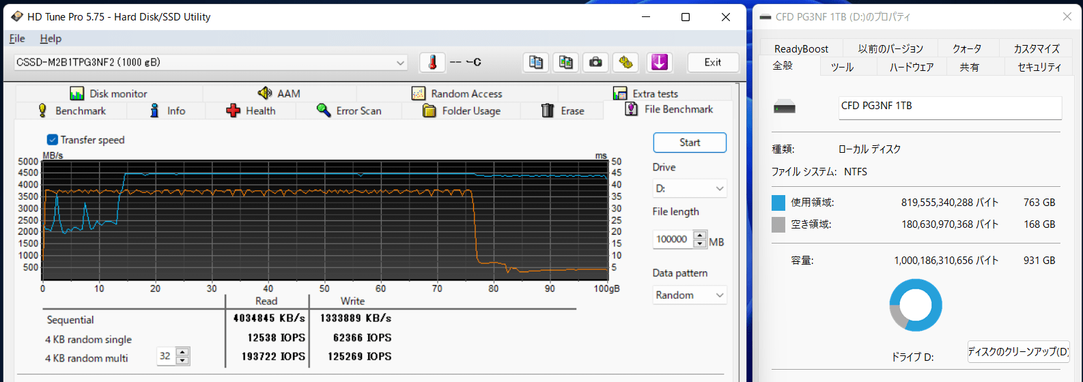
Task: Click the 193722 IOPS read value
Action: tap(273, 357)
